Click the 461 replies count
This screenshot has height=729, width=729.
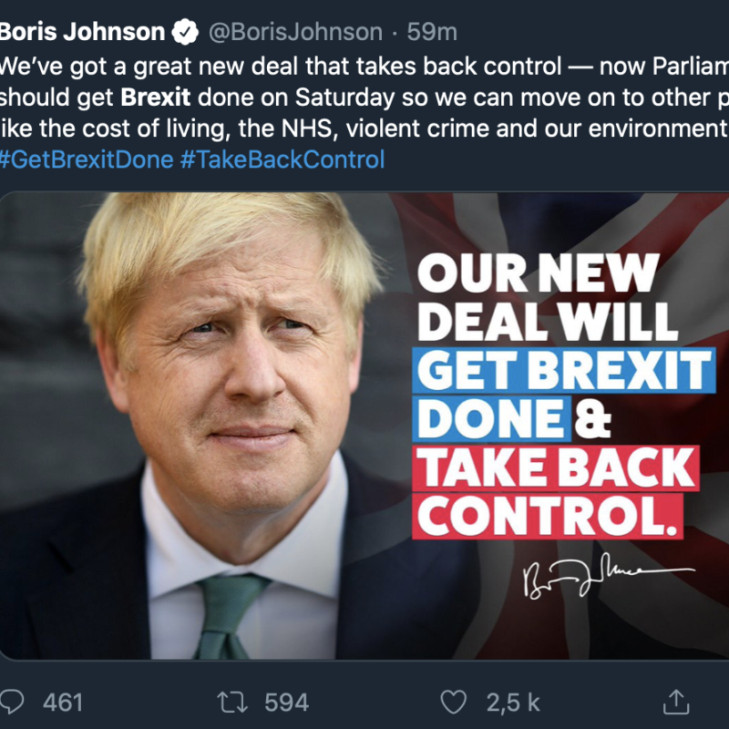tap(63, 703)
